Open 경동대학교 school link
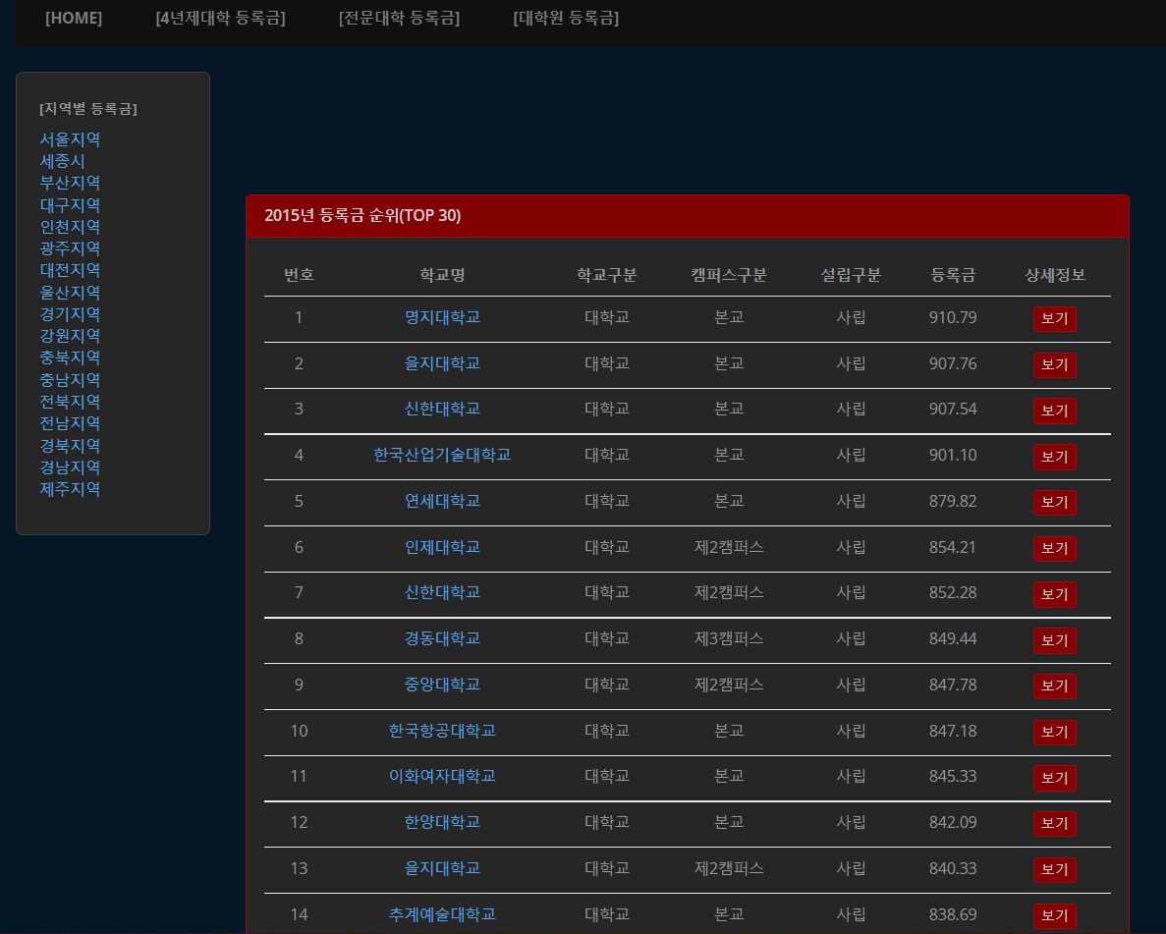Image resolution: width=1166 pixels, height=934 pixels. coord(442,638)
